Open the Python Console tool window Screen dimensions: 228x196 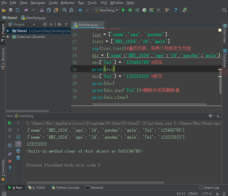[x=66, y=188]
